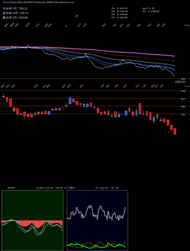The image size is (190, 251).
Task: Click the ADX (14 day) values text
Action: point(107,187)
